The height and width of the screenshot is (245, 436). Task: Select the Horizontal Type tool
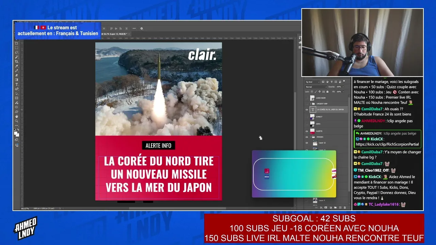pyautogui.click(x=16, y=84)
